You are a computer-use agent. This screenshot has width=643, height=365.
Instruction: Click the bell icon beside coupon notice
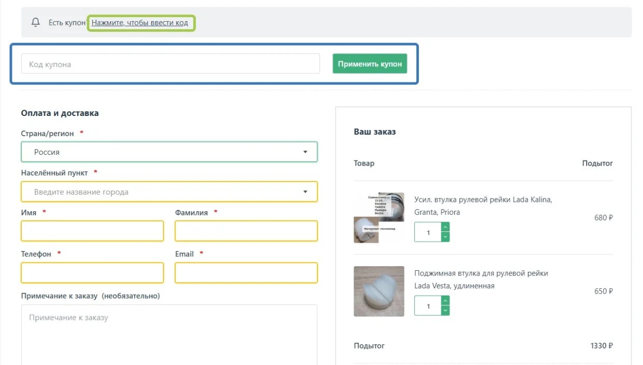pos(36,22)
